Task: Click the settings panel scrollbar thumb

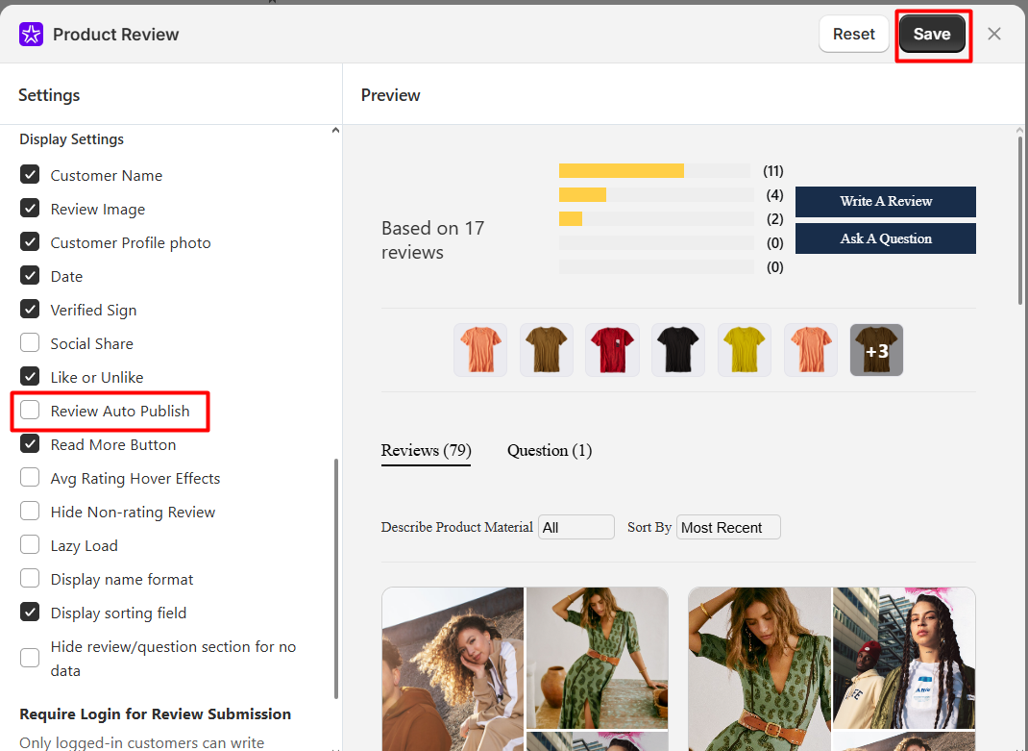Action: (336, 579)
